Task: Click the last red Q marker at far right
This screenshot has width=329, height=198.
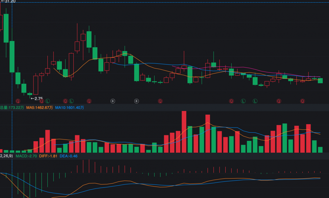Action: tap(302, 101)
